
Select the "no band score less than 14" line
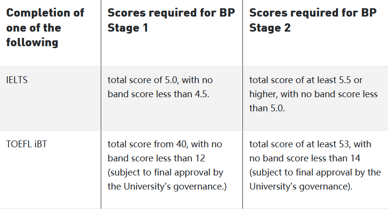point(305,158)
